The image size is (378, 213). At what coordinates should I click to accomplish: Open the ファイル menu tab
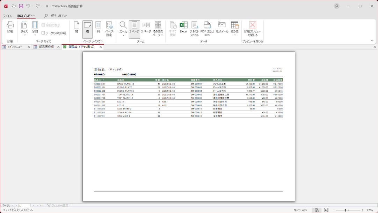(x=7, y=16)
